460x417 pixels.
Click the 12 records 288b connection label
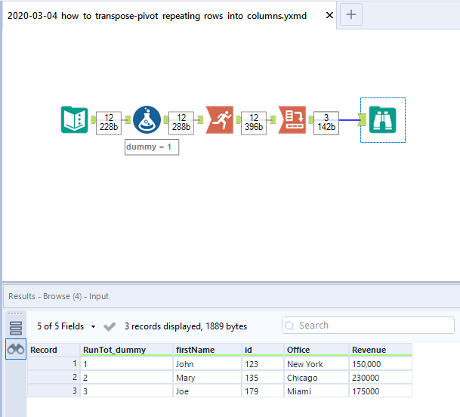(181, 123)
